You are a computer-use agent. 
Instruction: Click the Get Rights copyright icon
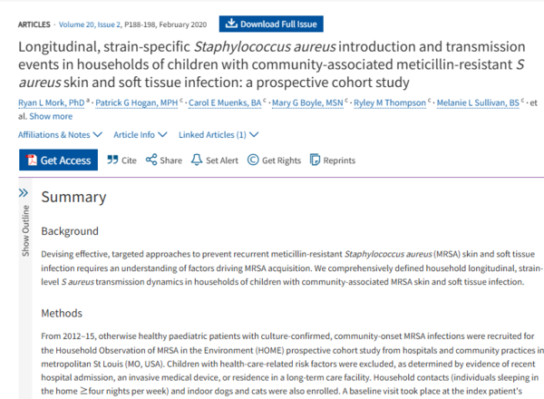click(x=253, y=161)
